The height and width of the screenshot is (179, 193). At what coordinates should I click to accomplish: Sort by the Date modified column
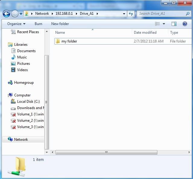pyautogui.click(x=145, y=33)
